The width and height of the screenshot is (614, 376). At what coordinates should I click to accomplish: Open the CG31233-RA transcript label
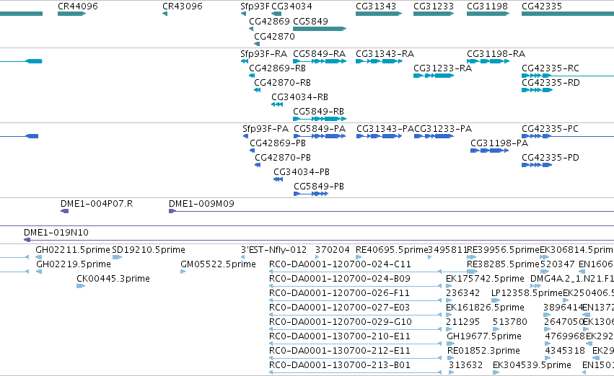442,68
